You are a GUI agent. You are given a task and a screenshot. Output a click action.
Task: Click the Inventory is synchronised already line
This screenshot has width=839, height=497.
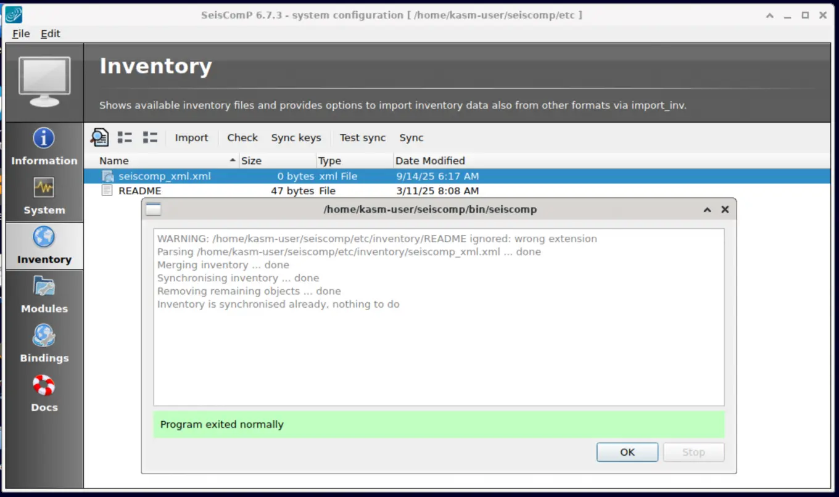point(278,304)
